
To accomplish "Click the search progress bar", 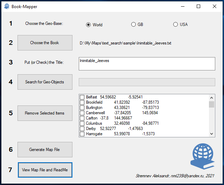I will [x=147, y=82].
